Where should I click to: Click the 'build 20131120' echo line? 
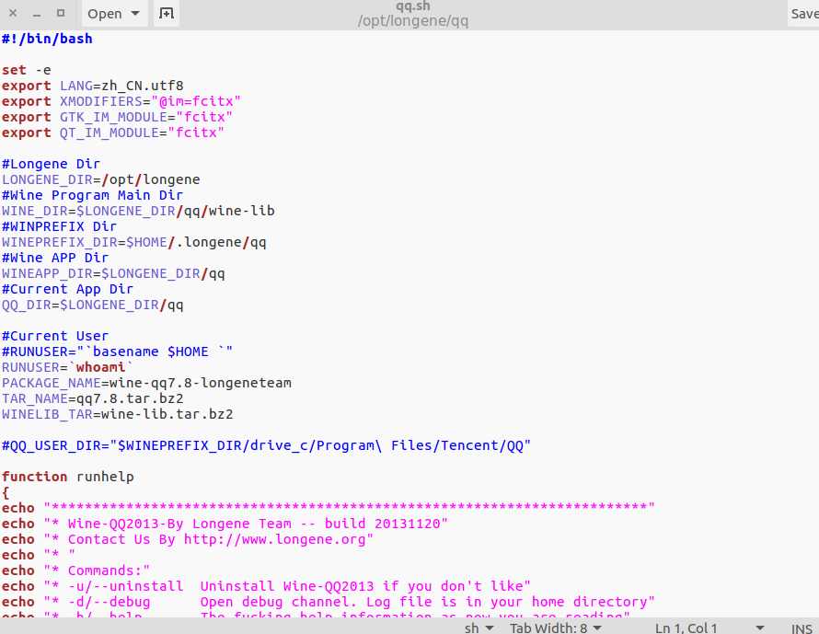click(225, 524)
